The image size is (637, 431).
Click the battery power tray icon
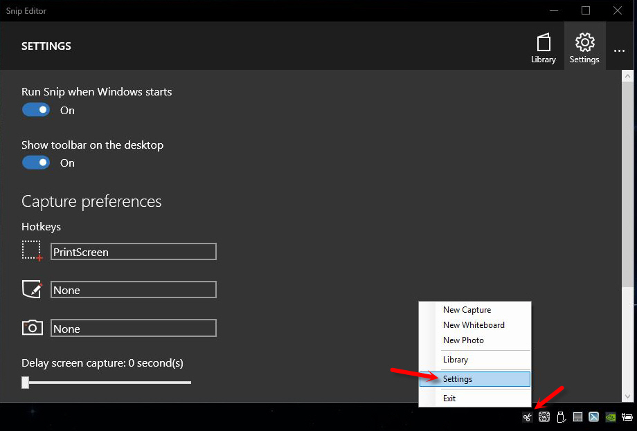pos(627,417)
